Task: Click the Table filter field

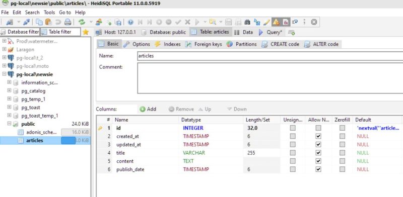Action: [60, 32]
